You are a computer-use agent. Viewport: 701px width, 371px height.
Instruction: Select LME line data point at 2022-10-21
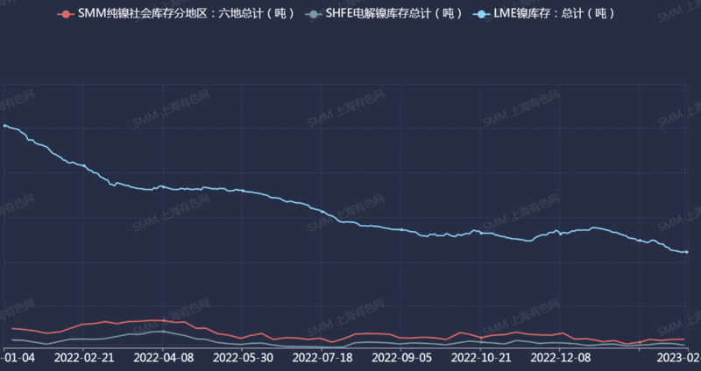click(481, 232)
